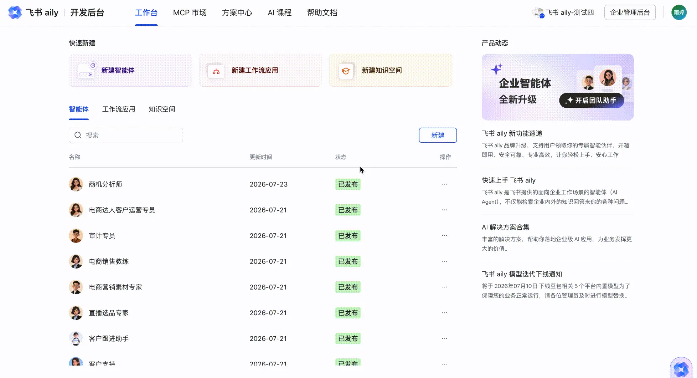Open the MCP 市场 navigation item
The height and width of the screenshot is (378, 697).
190,12
